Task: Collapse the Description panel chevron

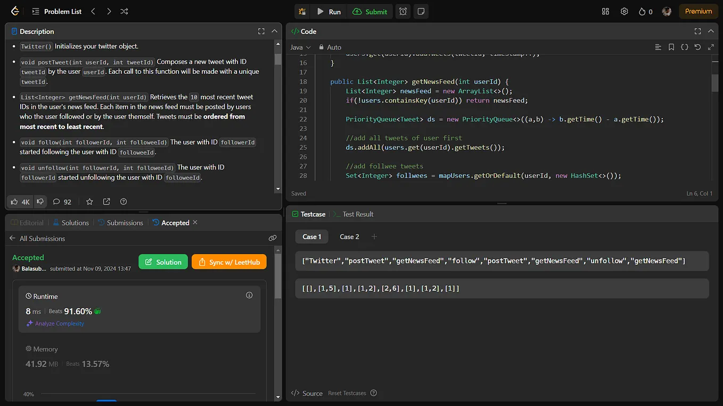Action: 274,31
